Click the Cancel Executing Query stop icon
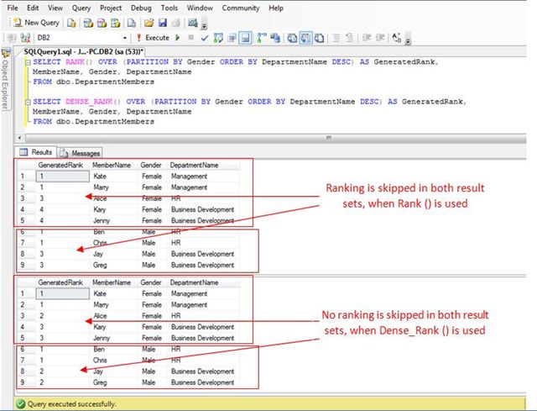This screenshot has height=411, width=537. pyautogui.click(x=190, y=38)
